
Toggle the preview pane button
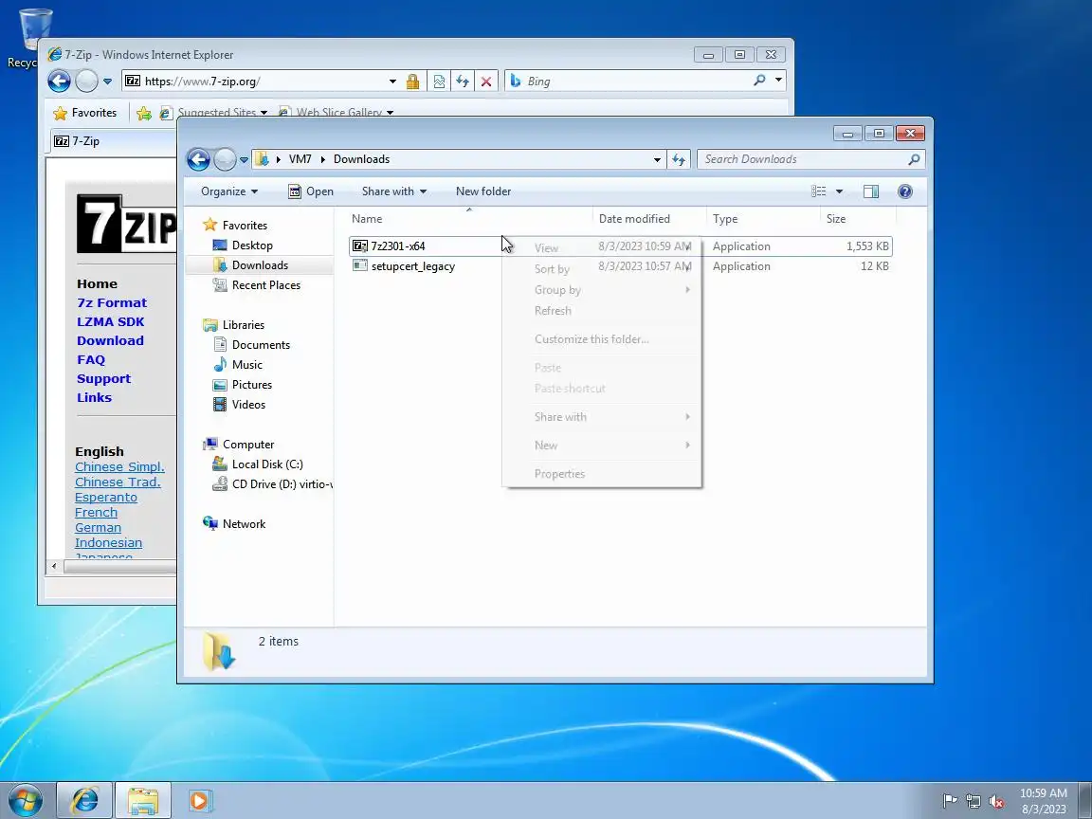click(x=870, y=191)
